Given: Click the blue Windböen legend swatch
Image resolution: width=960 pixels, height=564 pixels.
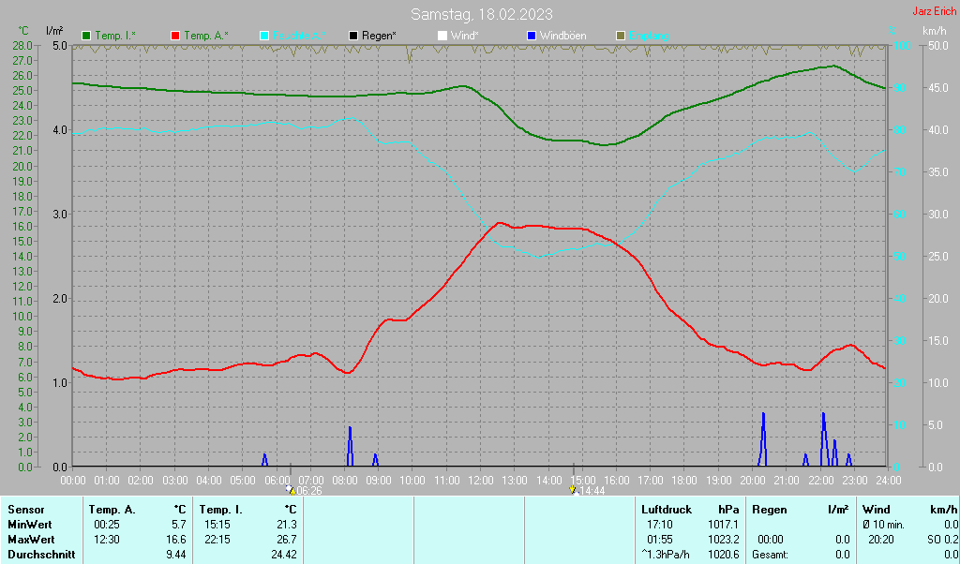Looking at the screenshot, I should click(x=532, y=36).
